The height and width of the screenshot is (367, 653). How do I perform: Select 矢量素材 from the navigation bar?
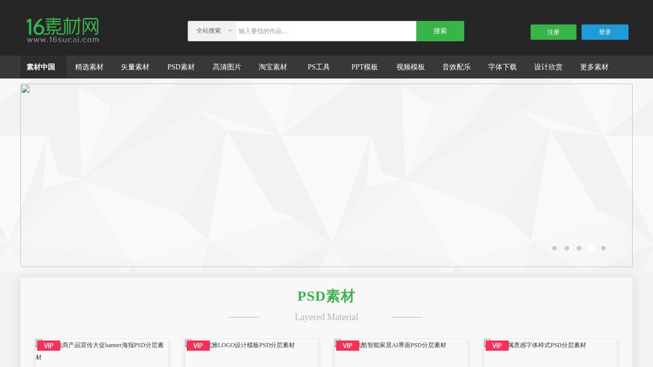(x=135, y=67)
